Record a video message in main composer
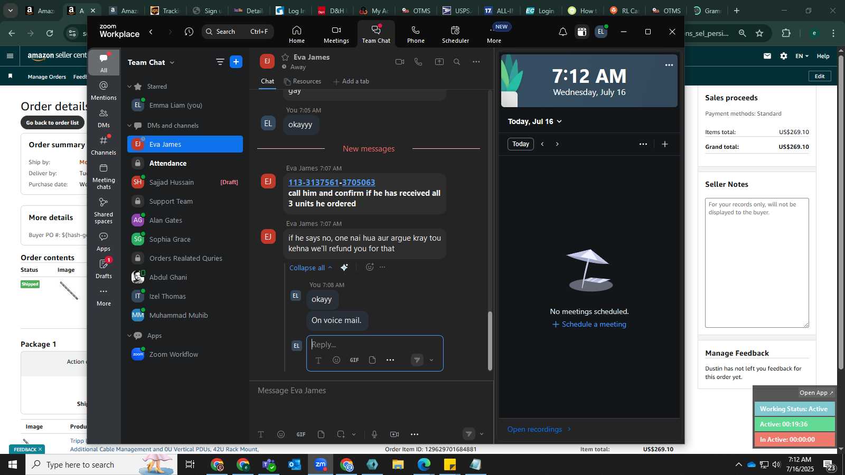The image size is (845, 475). (395, 434)
